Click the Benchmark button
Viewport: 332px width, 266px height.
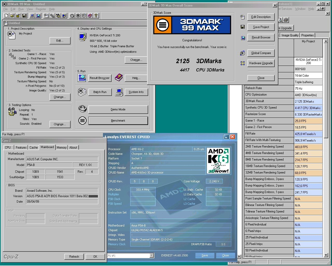tap(118, 121)
